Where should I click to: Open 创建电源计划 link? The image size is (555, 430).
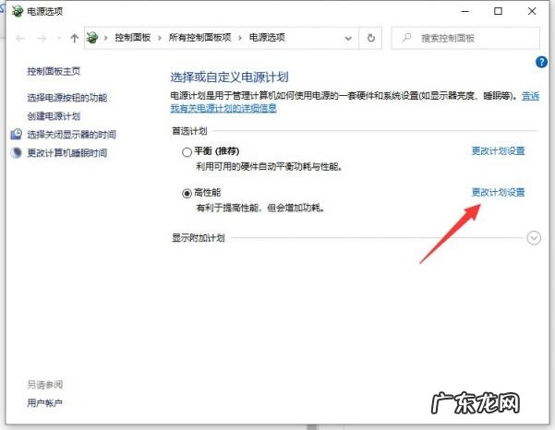click(x=54, y=116)
